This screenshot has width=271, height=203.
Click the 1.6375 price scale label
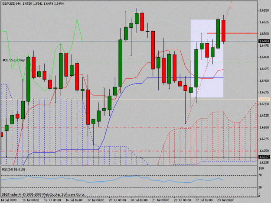[x=264, y=93]
